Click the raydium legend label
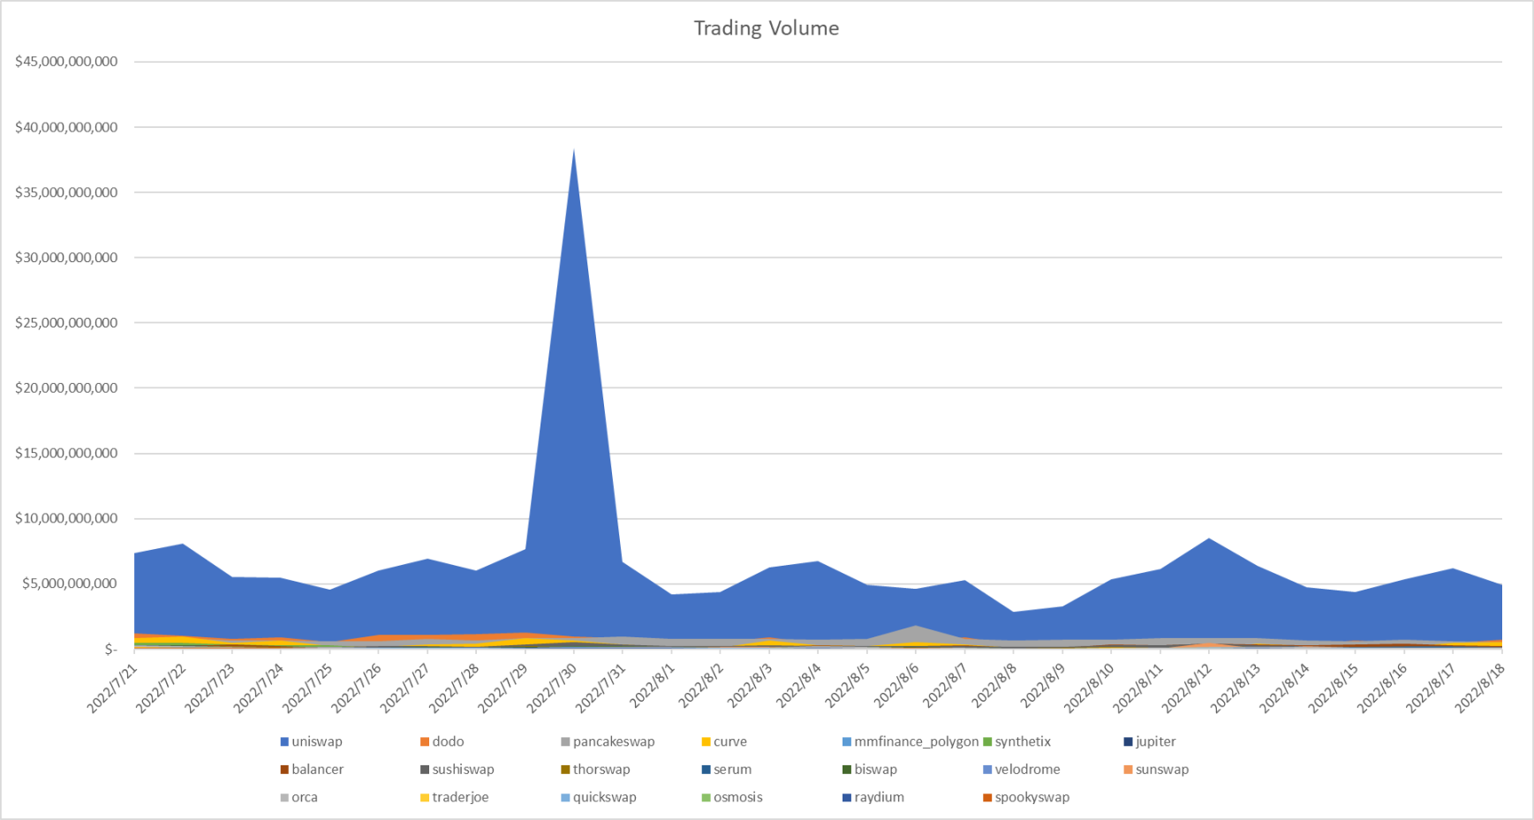The width and height of the screenshot is (1534, 820). [880, 797]
